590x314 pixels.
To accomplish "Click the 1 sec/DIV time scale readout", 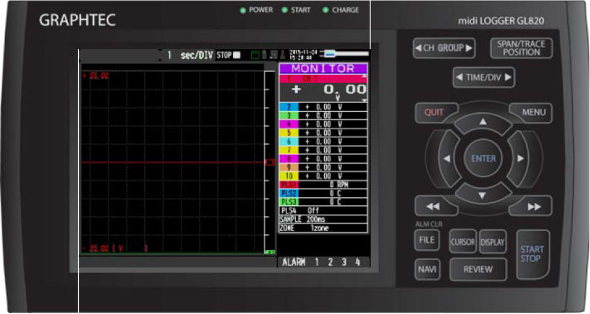I will pyautogui.click(x=190, y=55).
